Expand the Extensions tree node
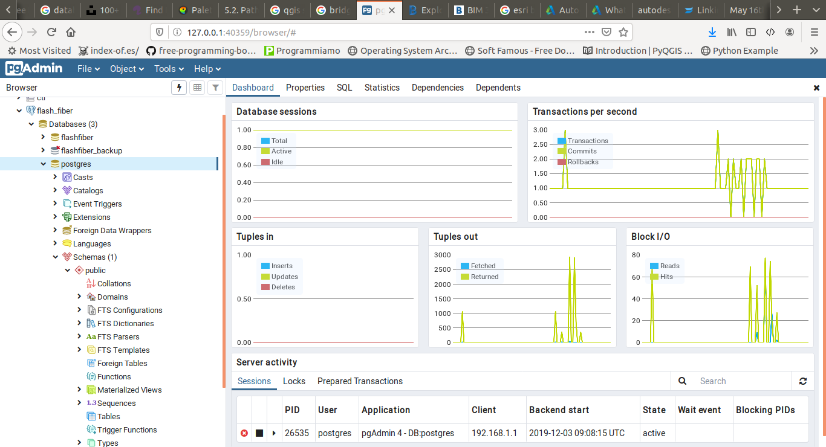Image resolution: width=826 pixels, height=447 pixels. (x=55, y=217)
